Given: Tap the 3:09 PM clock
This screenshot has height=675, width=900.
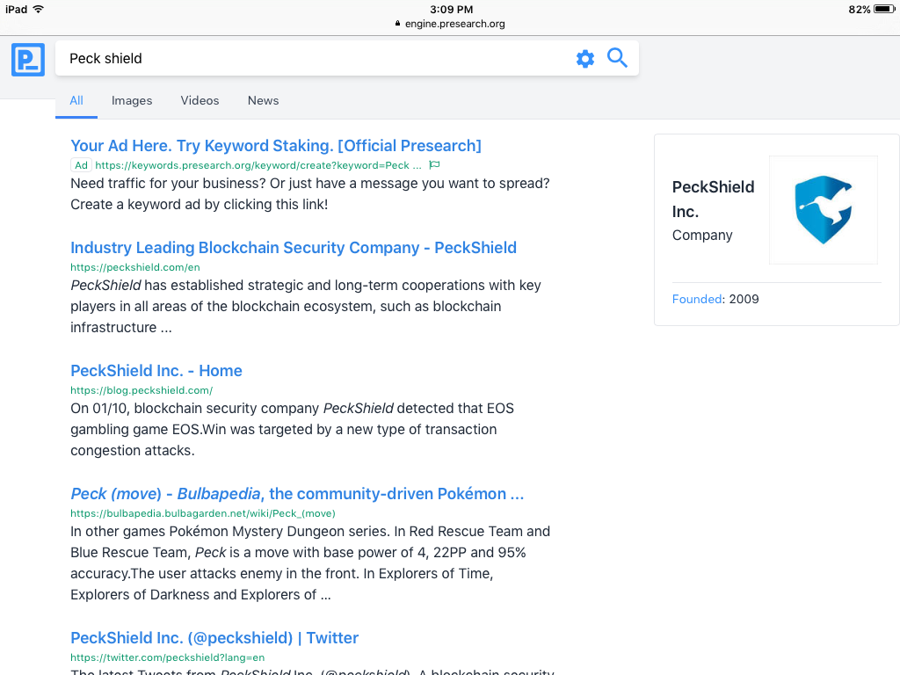Looking at the screenshot, I should (x=452, y=9).
